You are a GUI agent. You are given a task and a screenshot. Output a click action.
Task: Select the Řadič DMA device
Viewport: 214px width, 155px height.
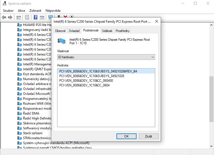28,113
